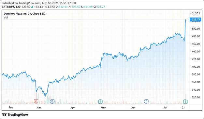Click the Published on TradingView.com timestamp line
The width and height of the screenshot is (204, 119).
click(39, 3)
